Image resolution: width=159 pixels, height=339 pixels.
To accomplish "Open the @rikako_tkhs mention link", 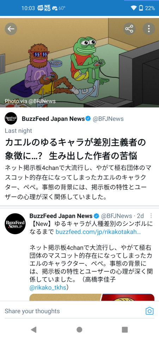I will [x=48, y=287].
